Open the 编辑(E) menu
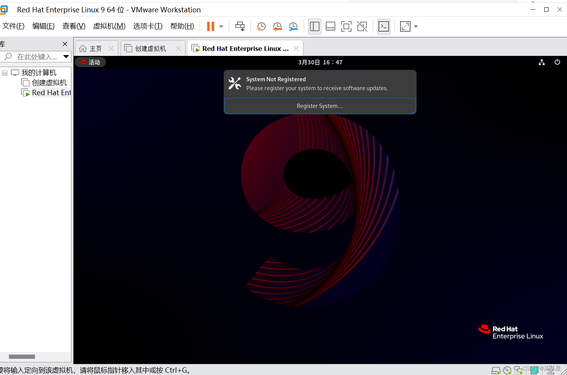Image resolution: width=567 pixels, height=375 pixels. click(x=43, y=26)
